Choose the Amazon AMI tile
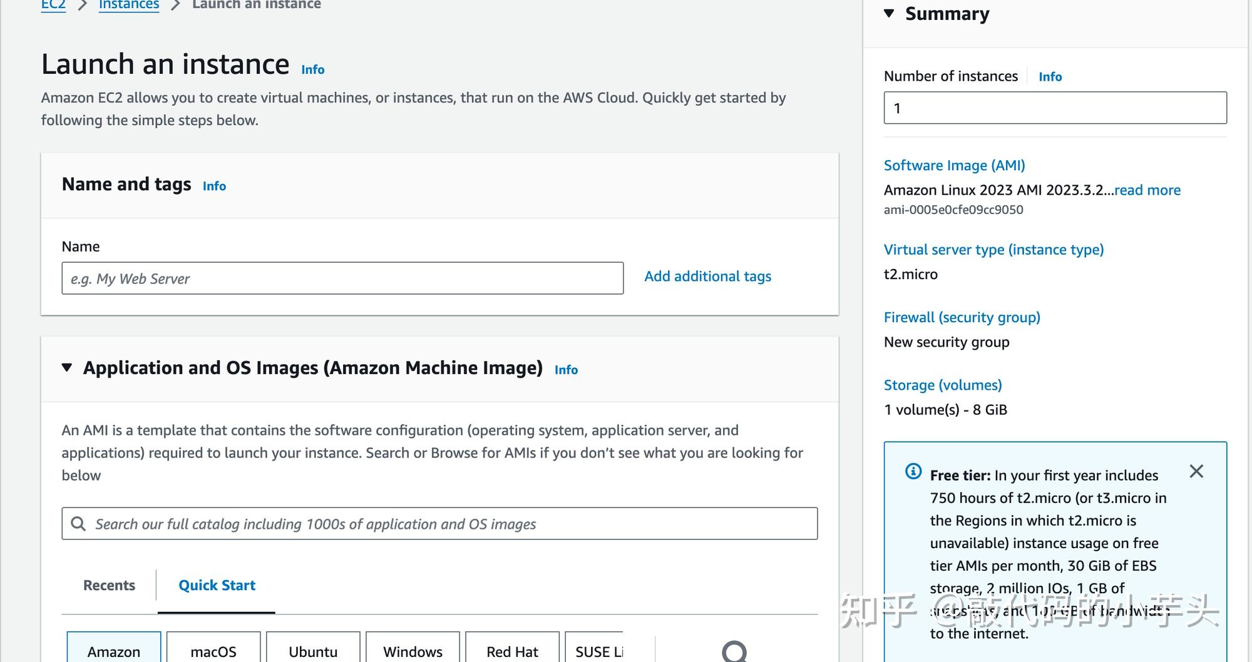This screenshot has width=1252, height=662. pyautogui.click(x=114, y=651)
